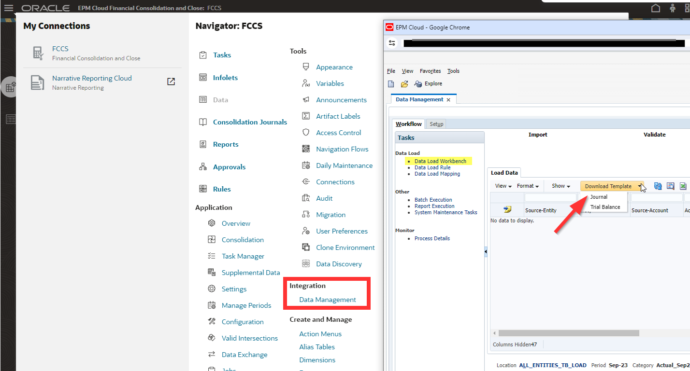Click the Clone Environment icon
690x371 pixels.
point(306,247)
